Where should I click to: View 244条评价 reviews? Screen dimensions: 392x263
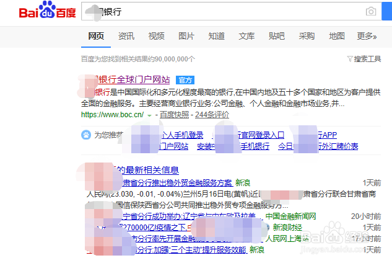(x=212, y=115)
